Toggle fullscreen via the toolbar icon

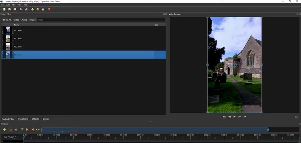(43, 9)
